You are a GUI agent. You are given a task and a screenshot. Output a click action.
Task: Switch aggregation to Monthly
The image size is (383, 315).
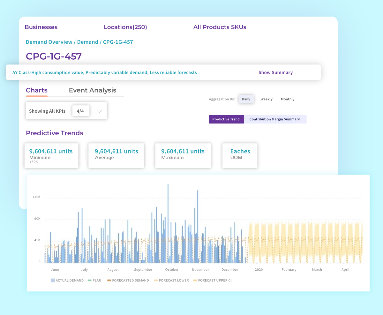click(x=287, y=99)
